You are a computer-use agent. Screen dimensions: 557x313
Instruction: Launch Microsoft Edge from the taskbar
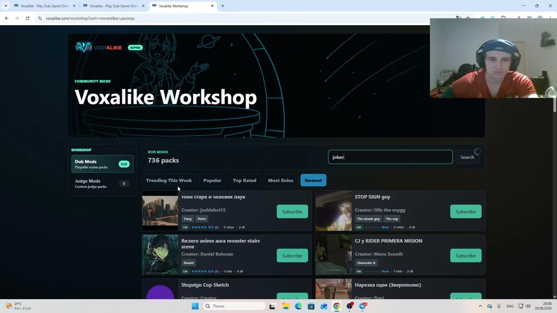[x=298, y=306]
